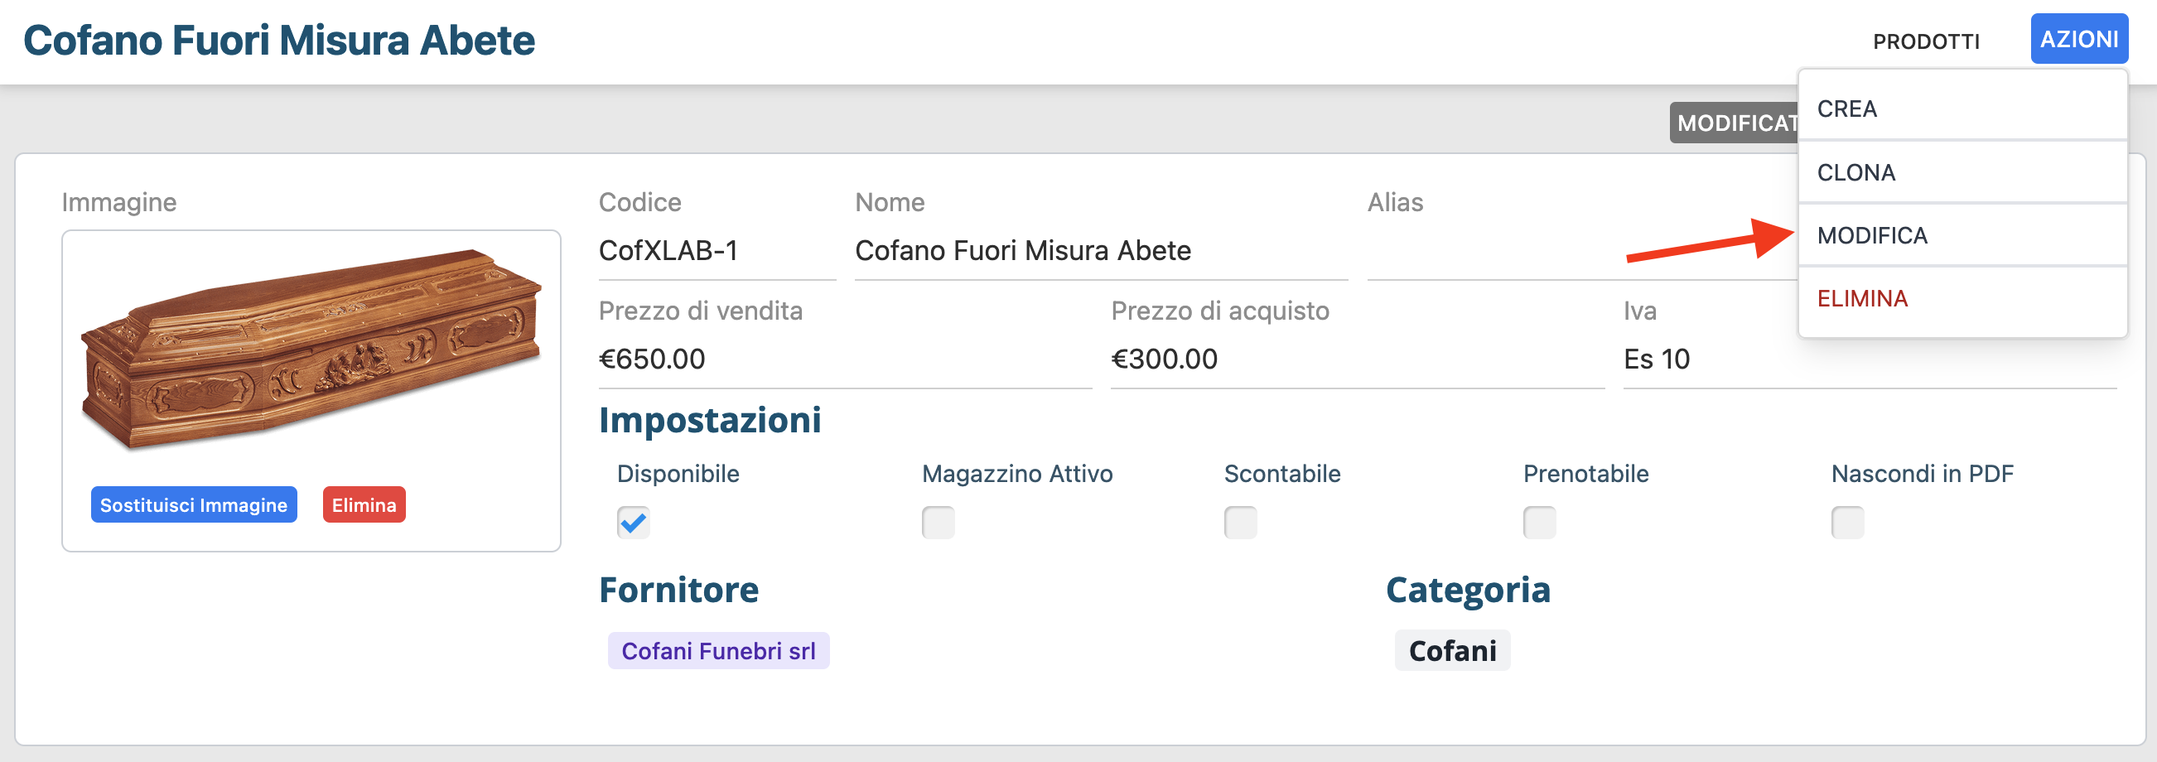
Task: Click the Prezzo di vendita field
Action: pyautogui.click(x=844, y=359)
